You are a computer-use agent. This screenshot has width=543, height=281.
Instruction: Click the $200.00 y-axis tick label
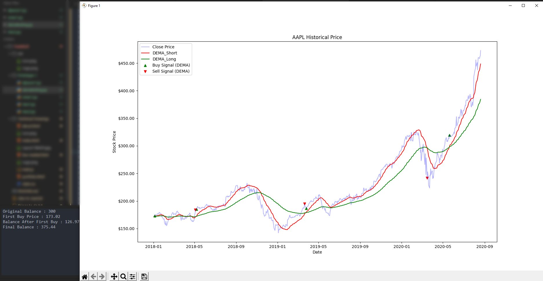coord(126,201)
